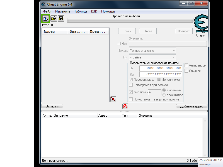
Task: Minimize the Cheat Engine window
Action: click(x=183, y=3)
